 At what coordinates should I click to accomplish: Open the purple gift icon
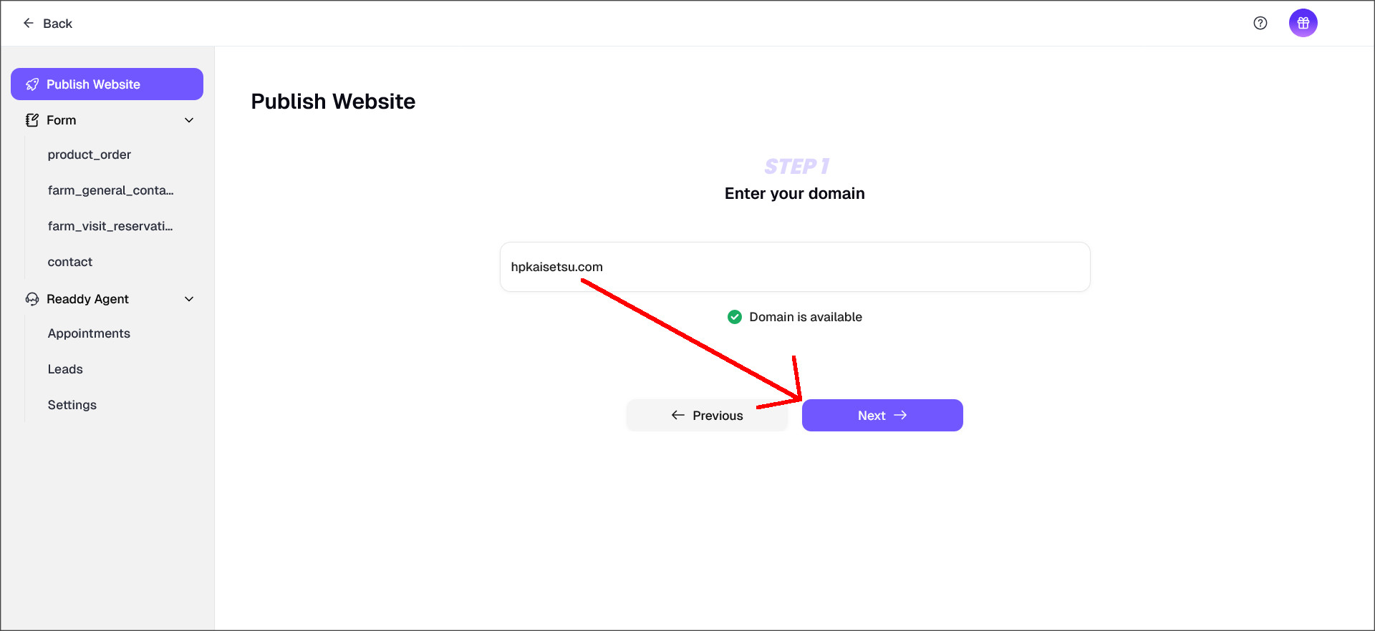(x=1303, y=23)
